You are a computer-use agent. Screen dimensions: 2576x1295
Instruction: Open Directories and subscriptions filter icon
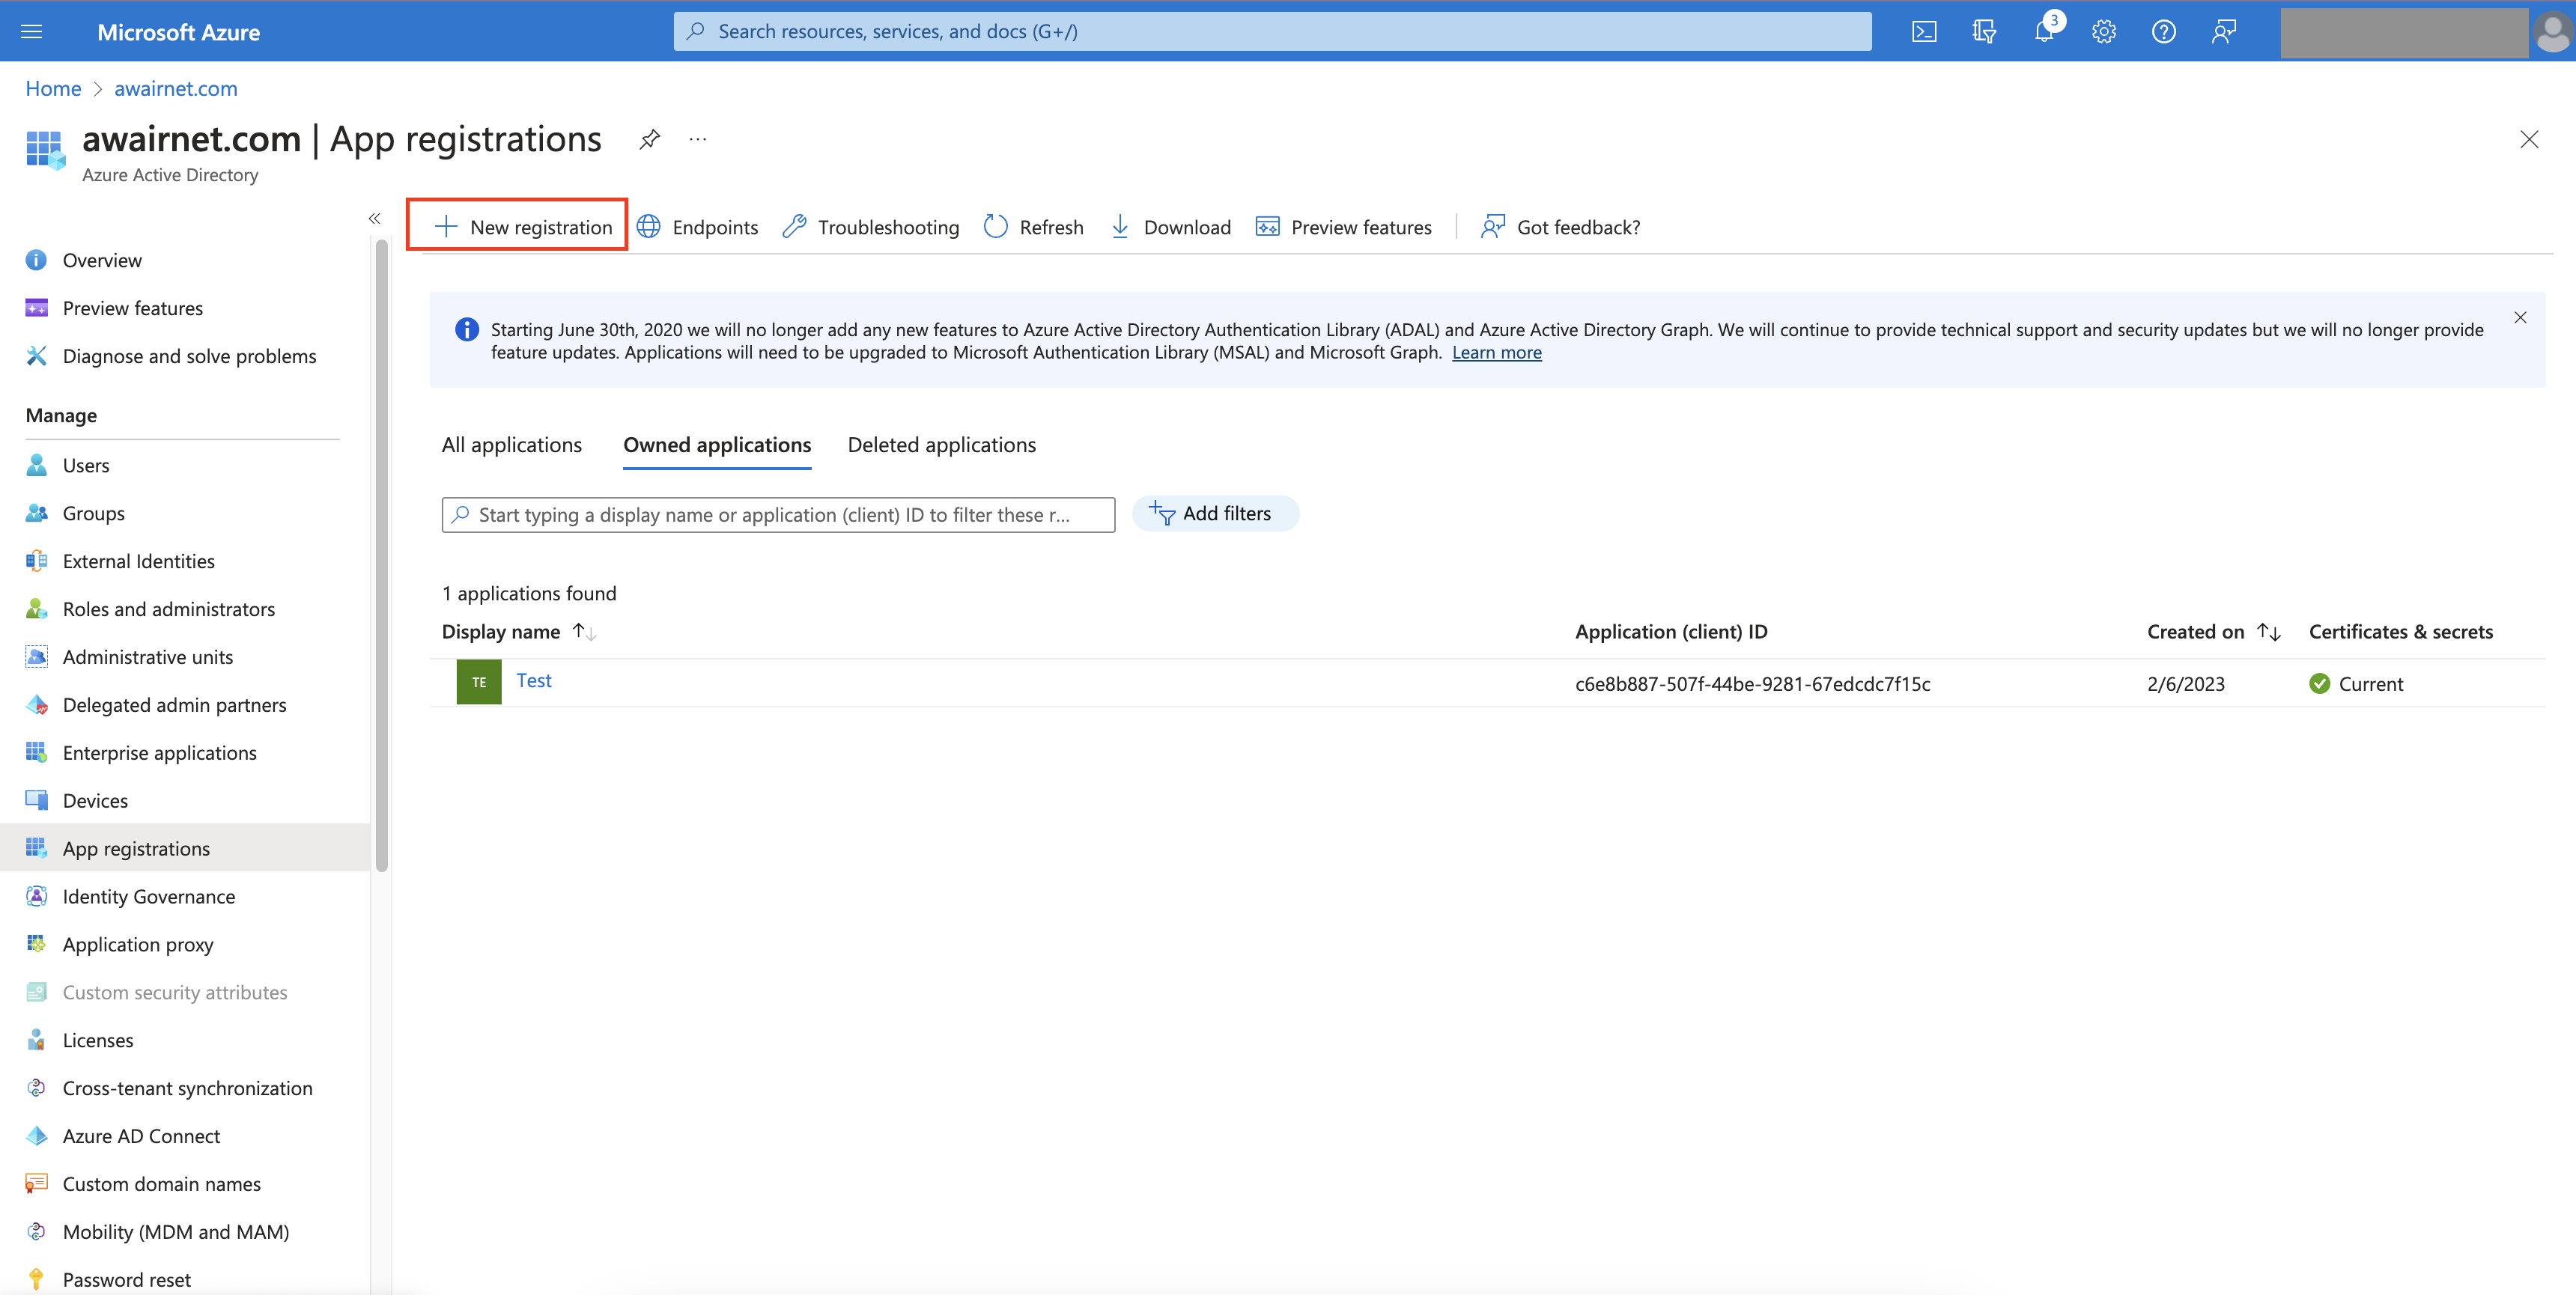(x=1984, y=32)
